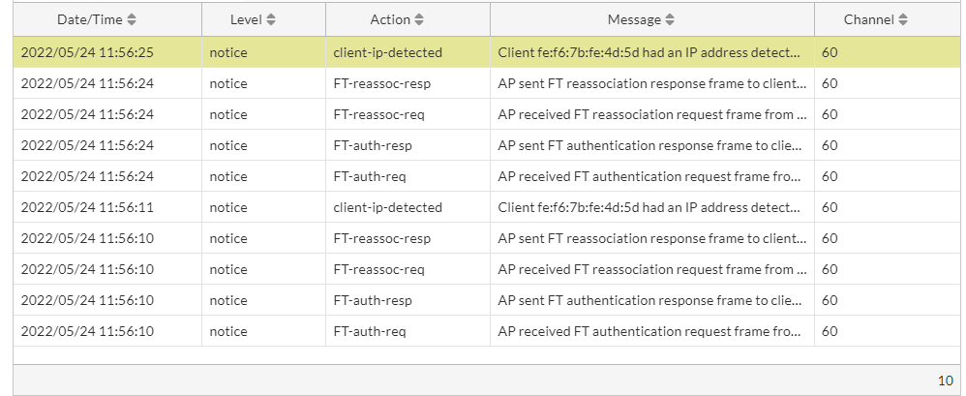The image size is (966, 396).
Task: Click the last row's FT-auth-req action
Action: (x=370, y=331)
